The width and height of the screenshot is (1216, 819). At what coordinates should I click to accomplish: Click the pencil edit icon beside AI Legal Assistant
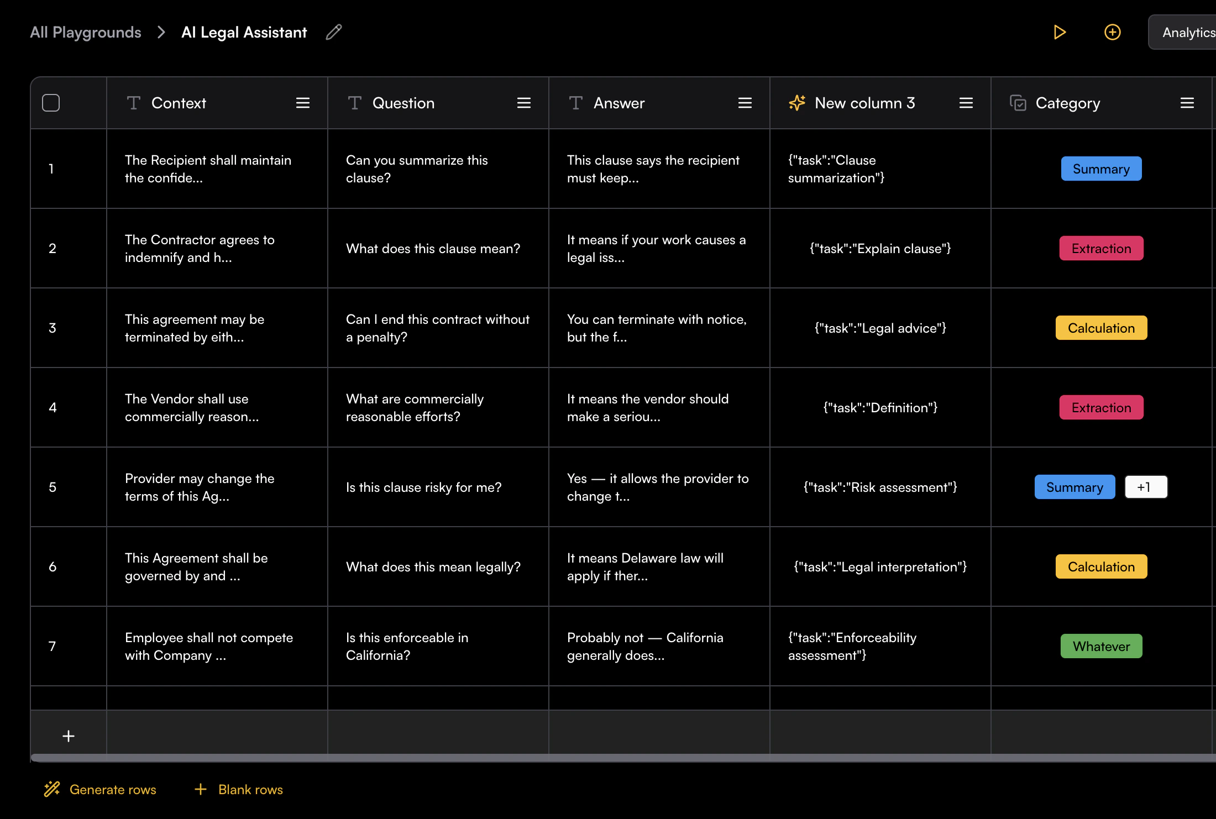[x=334, y=32]
